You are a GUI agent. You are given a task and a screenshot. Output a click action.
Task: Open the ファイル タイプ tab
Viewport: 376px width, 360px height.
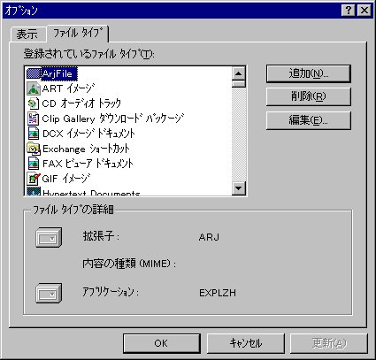tap(78, 33)
